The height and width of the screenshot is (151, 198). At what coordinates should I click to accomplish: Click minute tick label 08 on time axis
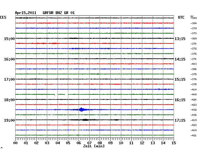[100, 143]
